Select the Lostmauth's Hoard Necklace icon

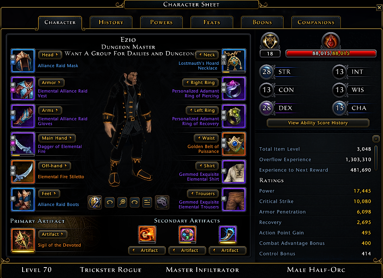tap(234, 61)
